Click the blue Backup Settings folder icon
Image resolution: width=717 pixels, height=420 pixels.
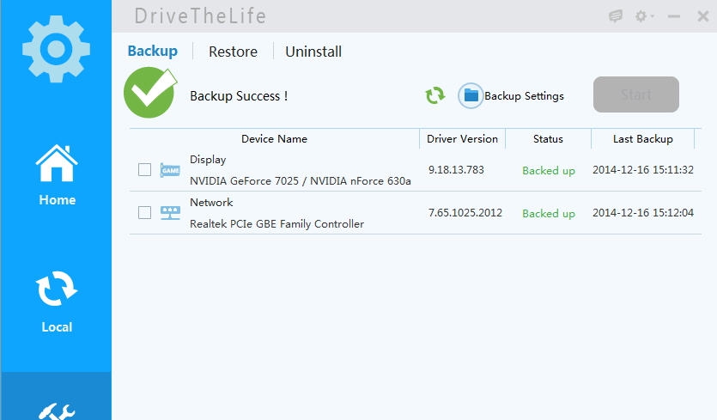(x=471, y=95)
